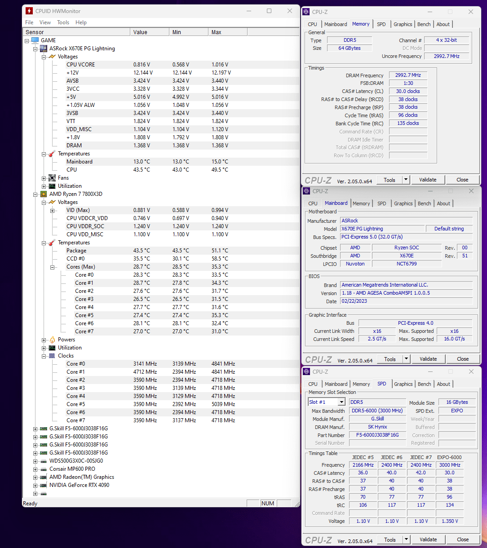Viewport: 487px width, 548px height.
Task: Click the NVIDIA GeForce RTX 4090 card icon
Action: 44,485
